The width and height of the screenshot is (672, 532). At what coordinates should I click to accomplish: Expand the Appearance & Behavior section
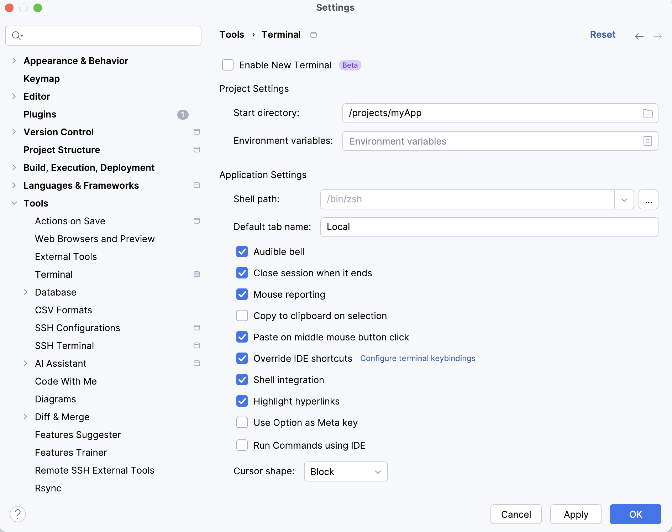(x=14, y=61)
